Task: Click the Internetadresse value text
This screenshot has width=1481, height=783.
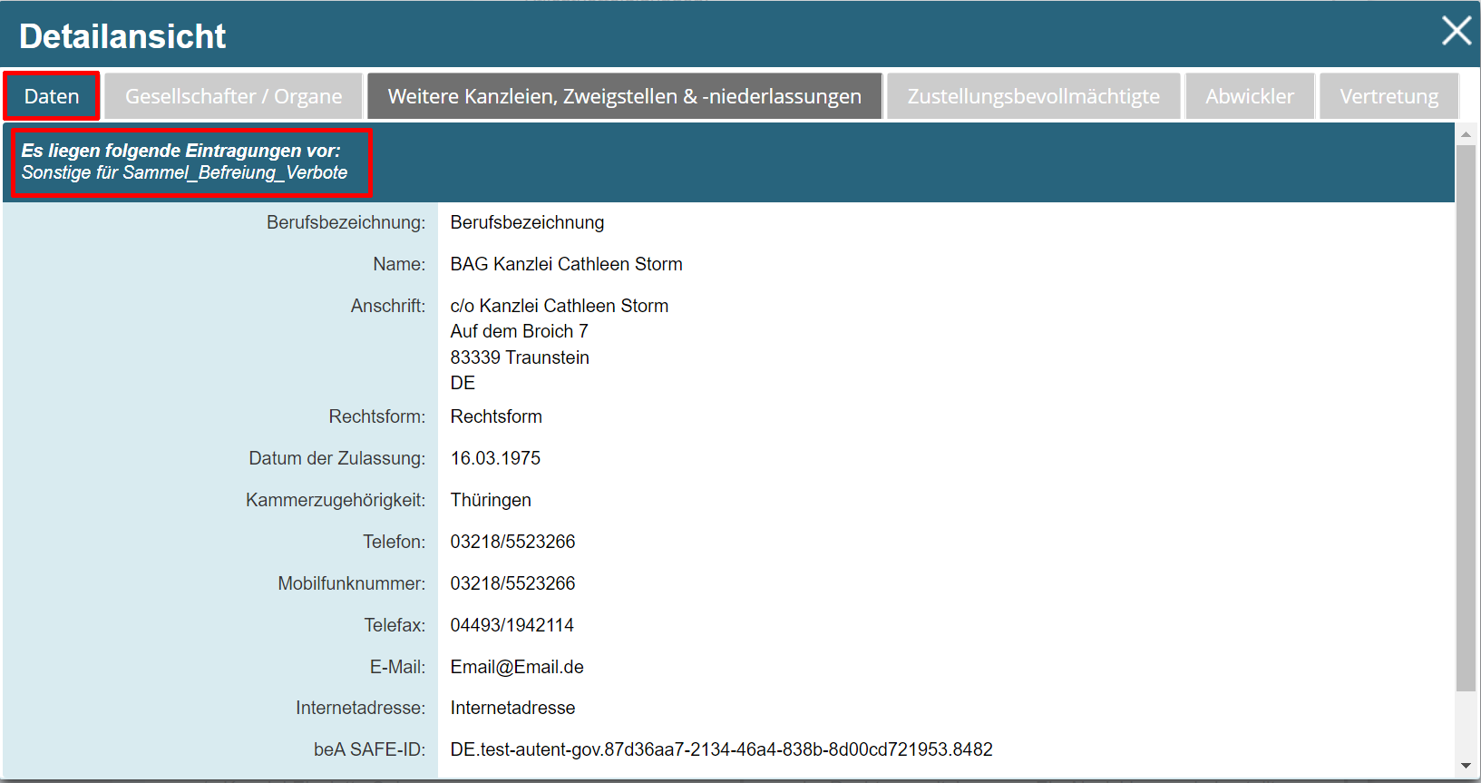Action: (512, 708)
